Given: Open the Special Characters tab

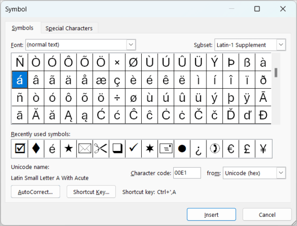Looking at the screenshot, I should (x=69, y=28).
